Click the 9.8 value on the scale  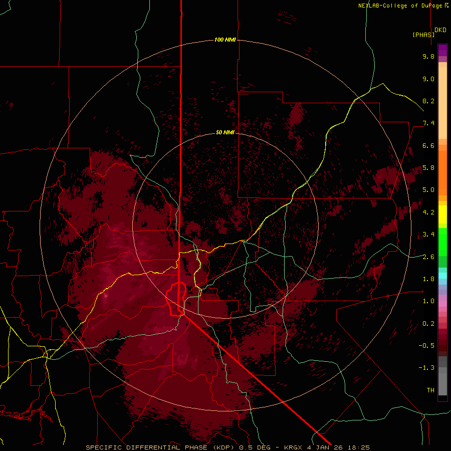(x=428, y=56)
